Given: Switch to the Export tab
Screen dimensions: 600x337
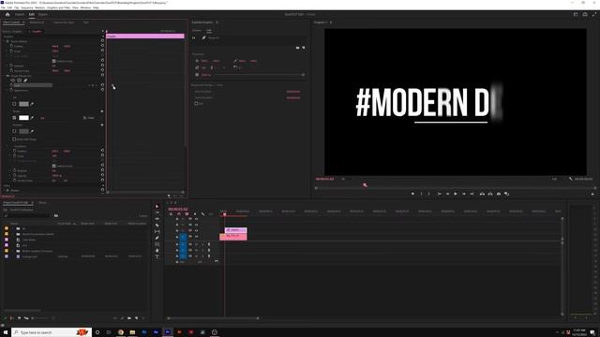Looking at the screenshot, I should [43, 15].
